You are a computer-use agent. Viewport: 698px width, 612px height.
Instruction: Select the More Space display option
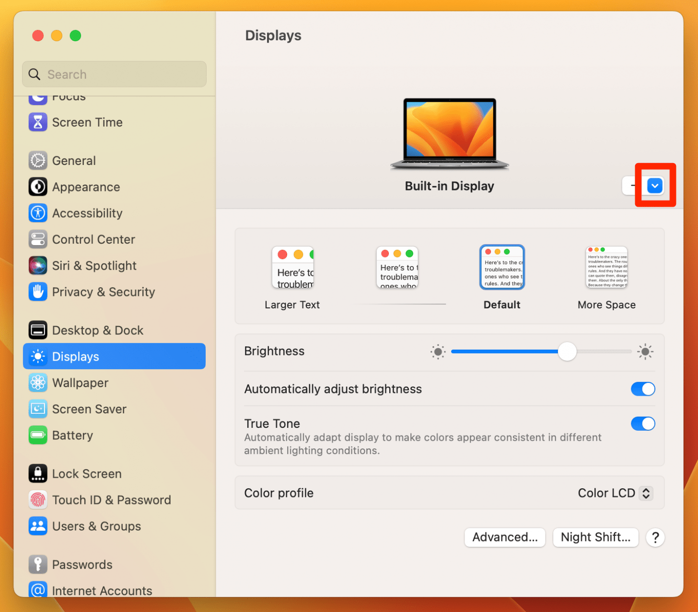click(606, 267)
